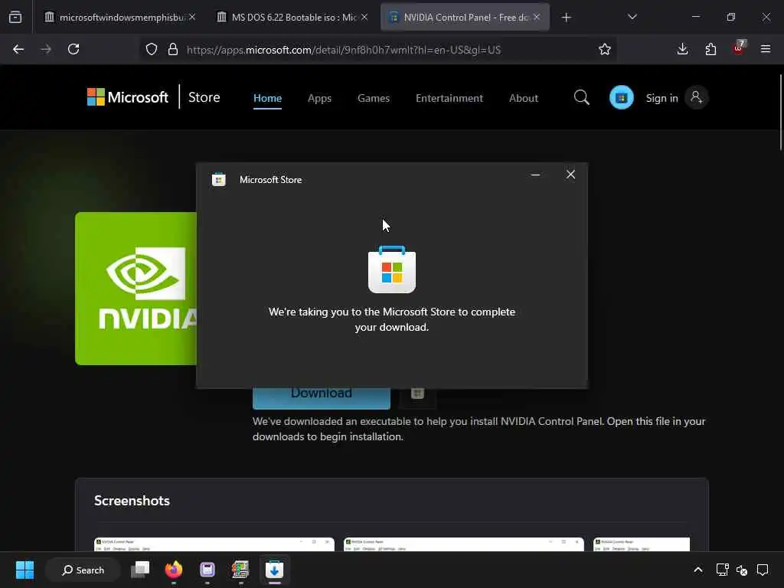This screenshot has height=588, width=784.
Task: Click the Firefox taskbar icon
Action: pyautogui.click(x=174, y=570)
